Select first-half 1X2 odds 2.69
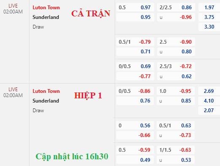The width and height of the screenshot is (220, 166). point(209,91)
